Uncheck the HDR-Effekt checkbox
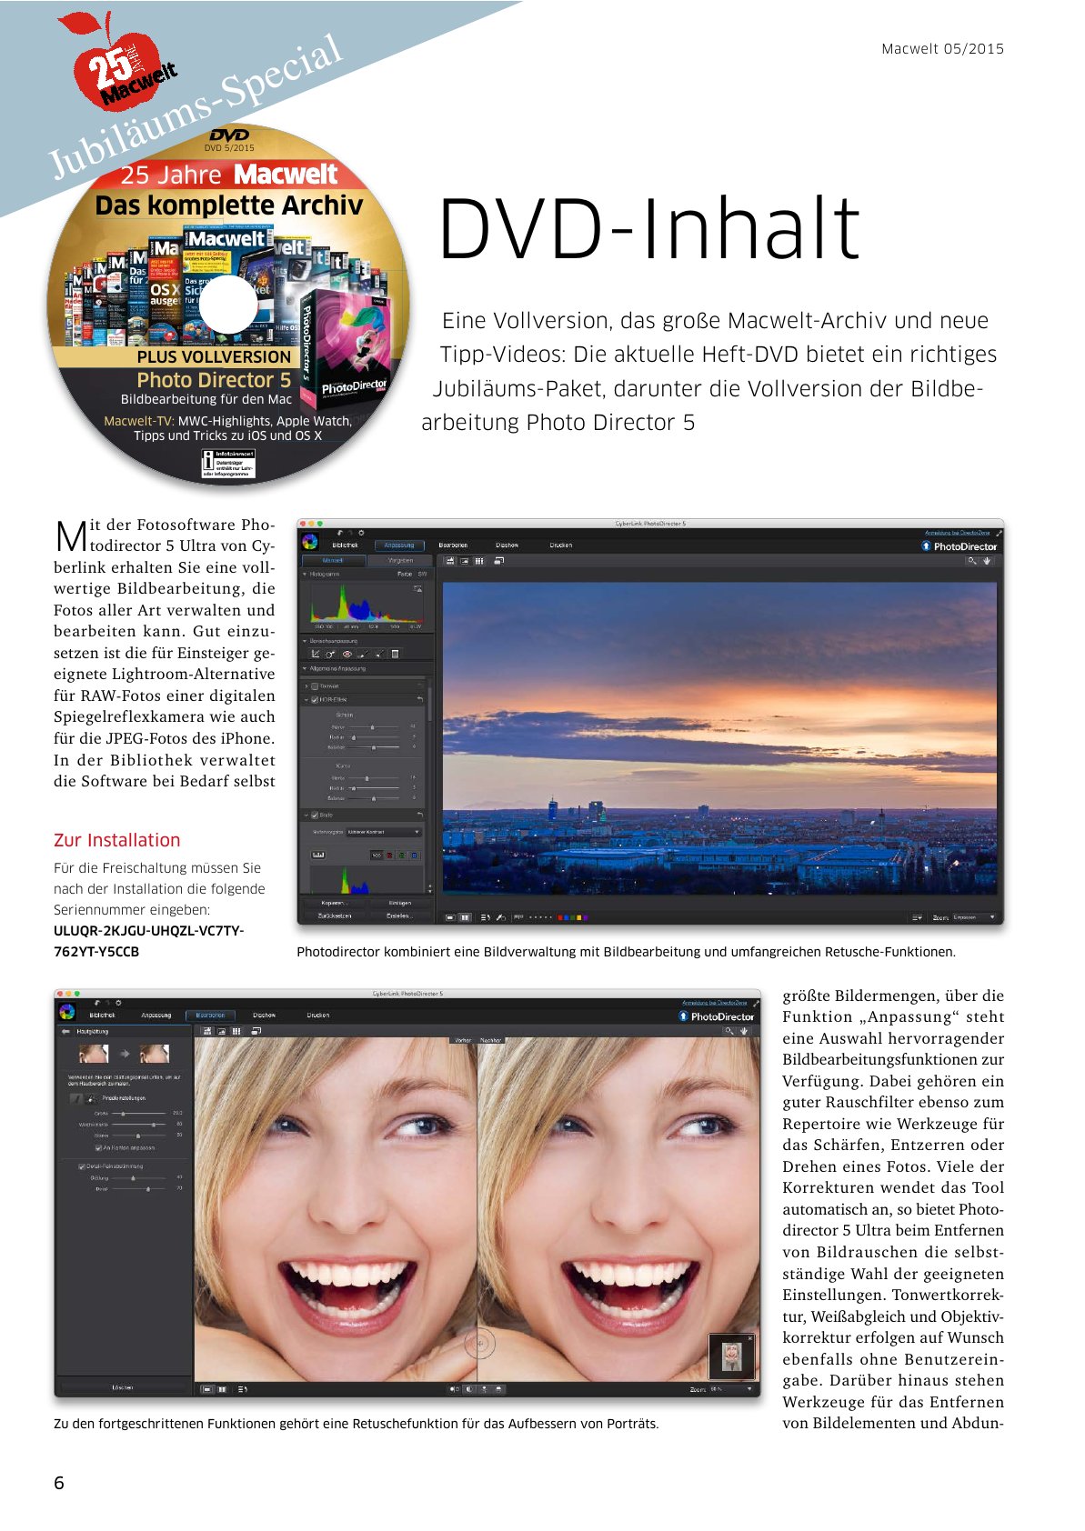 click(x=315, y=699)
